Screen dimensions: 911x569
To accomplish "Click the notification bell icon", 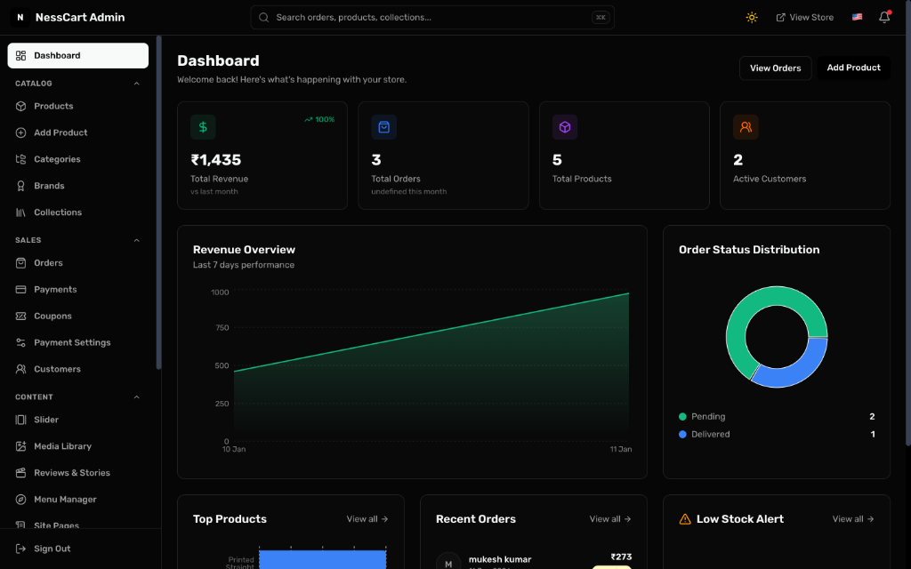I will coord(883,17).
